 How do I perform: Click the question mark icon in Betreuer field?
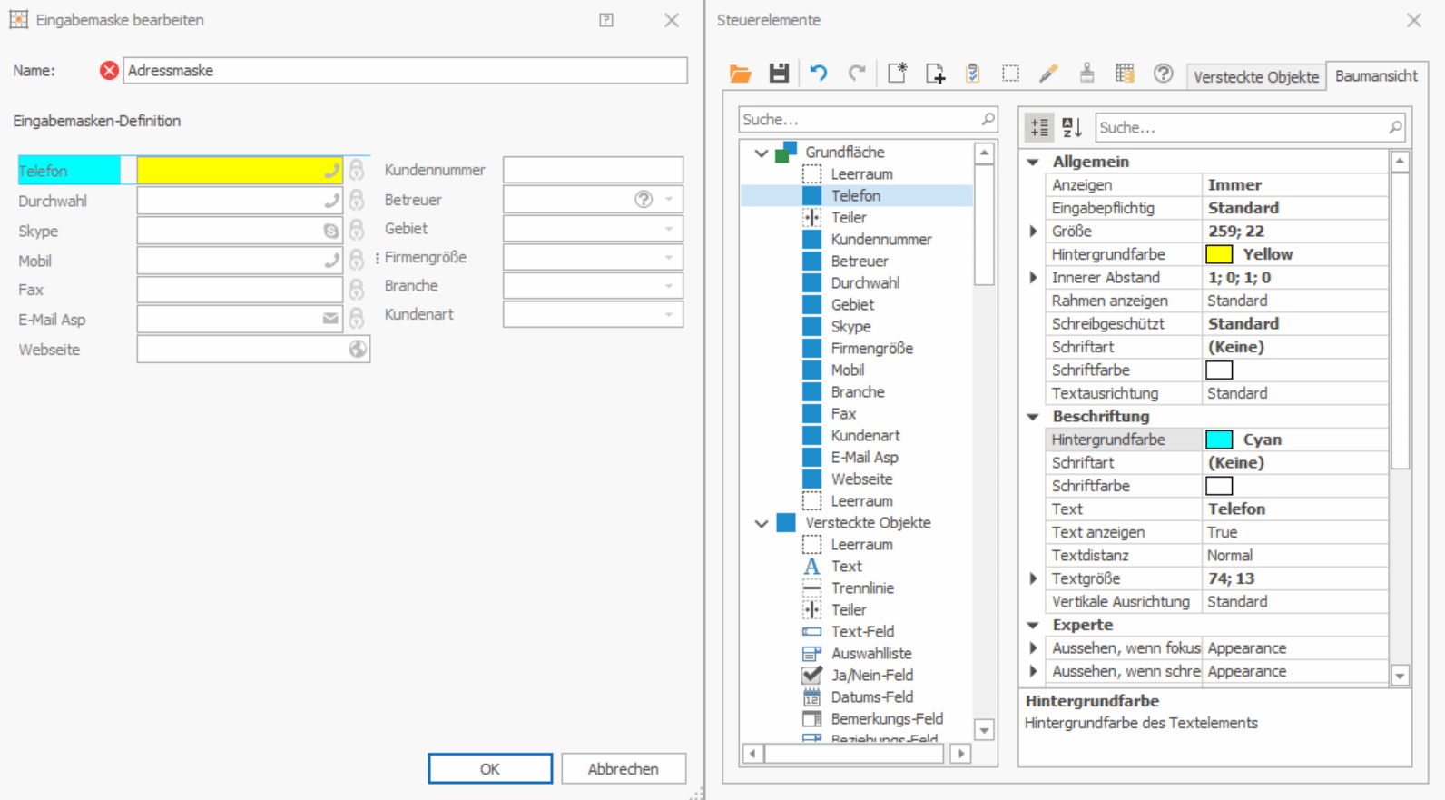point(644,200)
